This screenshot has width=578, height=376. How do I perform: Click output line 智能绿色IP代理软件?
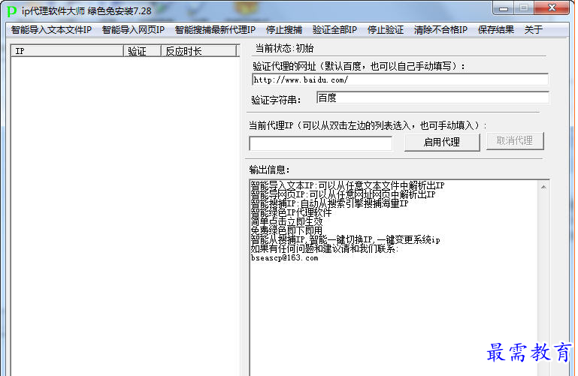coord(291,212)
